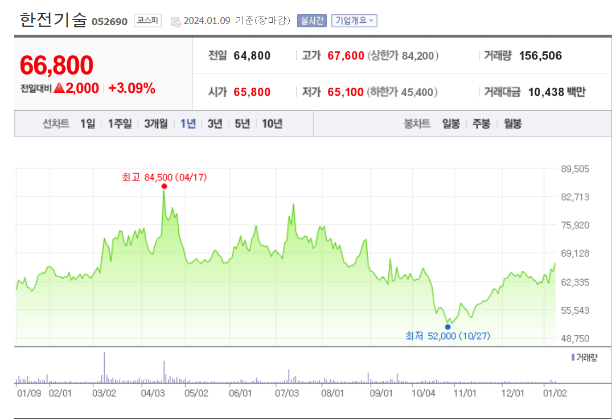Select the 1주일 line chart tab
Screen dimensions: 612x419
pos(120,124)
